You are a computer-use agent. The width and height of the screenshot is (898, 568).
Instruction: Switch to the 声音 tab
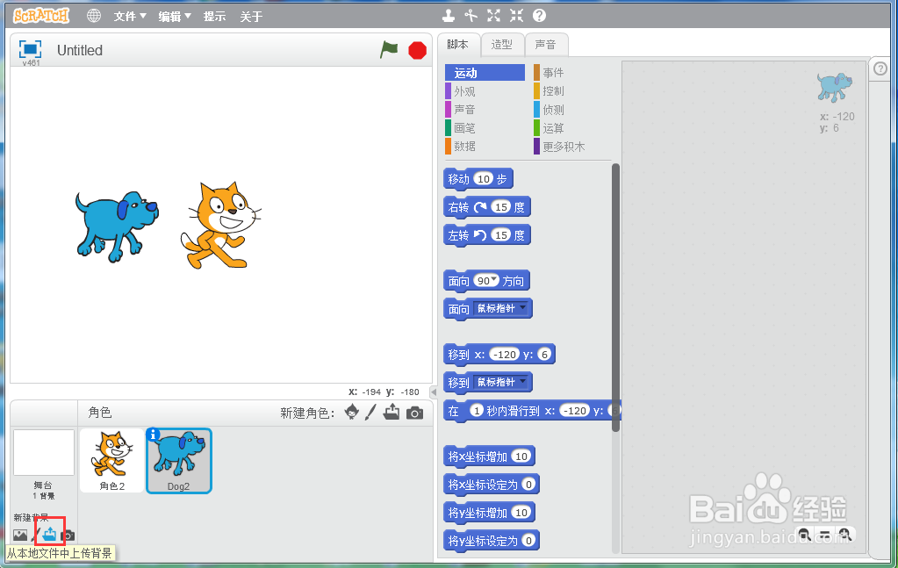546,45
